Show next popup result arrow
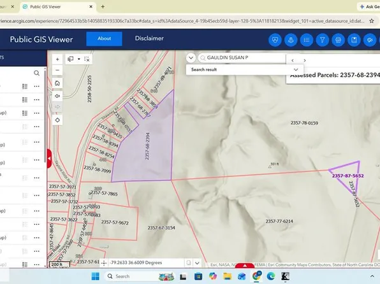This screenshot has height=284, width=380. click(x=305, y=60)
